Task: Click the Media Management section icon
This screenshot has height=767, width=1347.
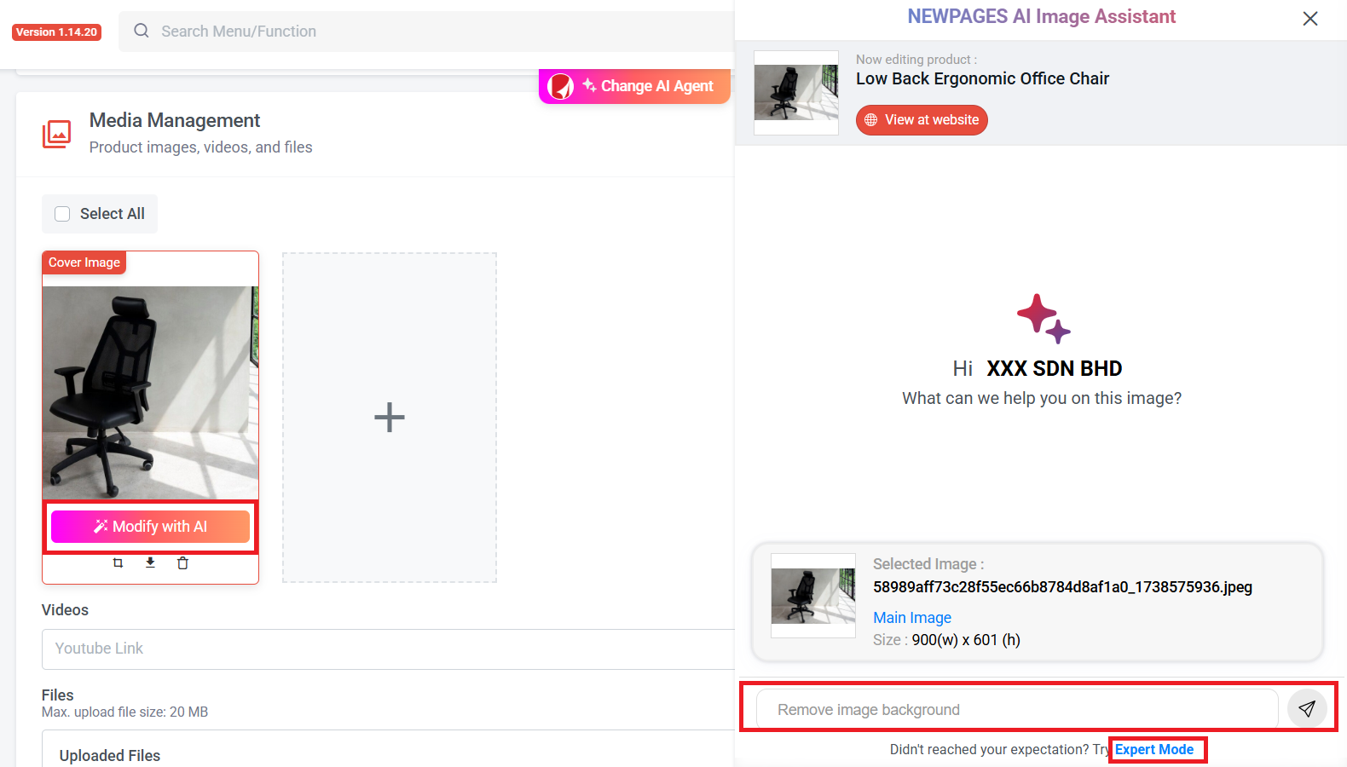Action: click(x=57, y=134)
